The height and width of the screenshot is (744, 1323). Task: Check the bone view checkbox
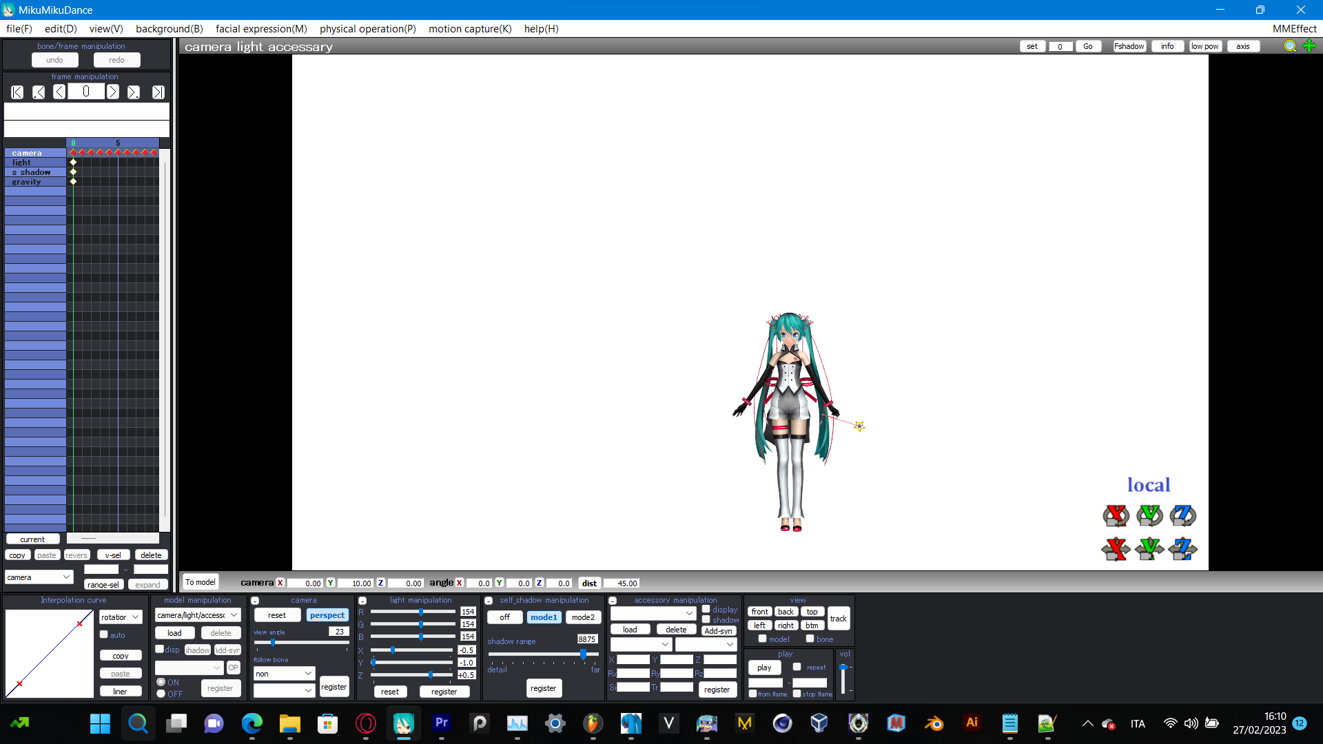click(810, 639)
